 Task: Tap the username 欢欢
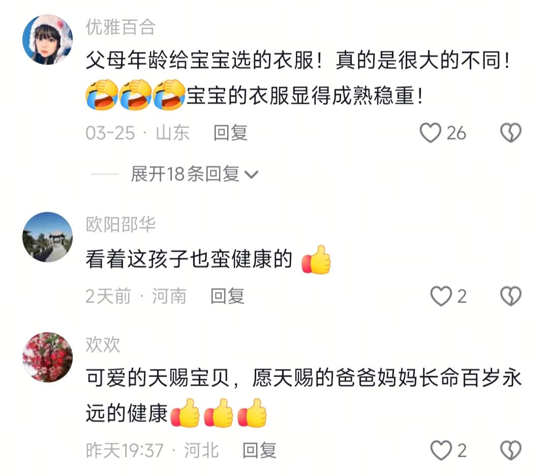click(103, 345)
